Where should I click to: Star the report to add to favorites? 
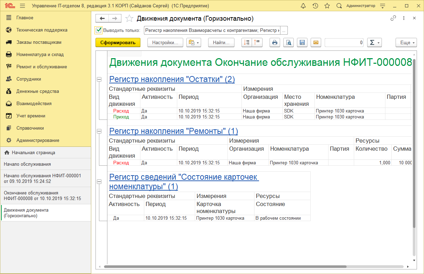[x=129, y=18]
